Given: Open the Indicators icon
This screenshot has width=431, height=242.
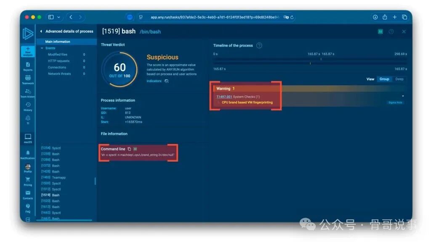Looking at the screenshot, I should point(167,81).
